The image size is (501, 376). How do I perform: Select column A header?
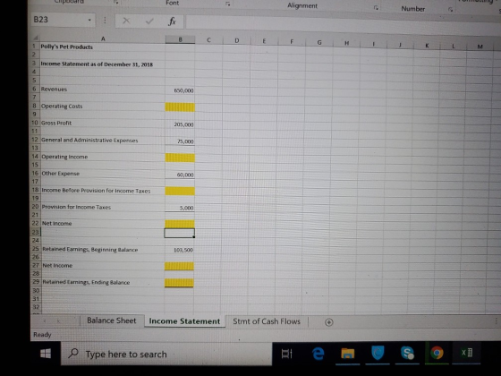(103, 38)
